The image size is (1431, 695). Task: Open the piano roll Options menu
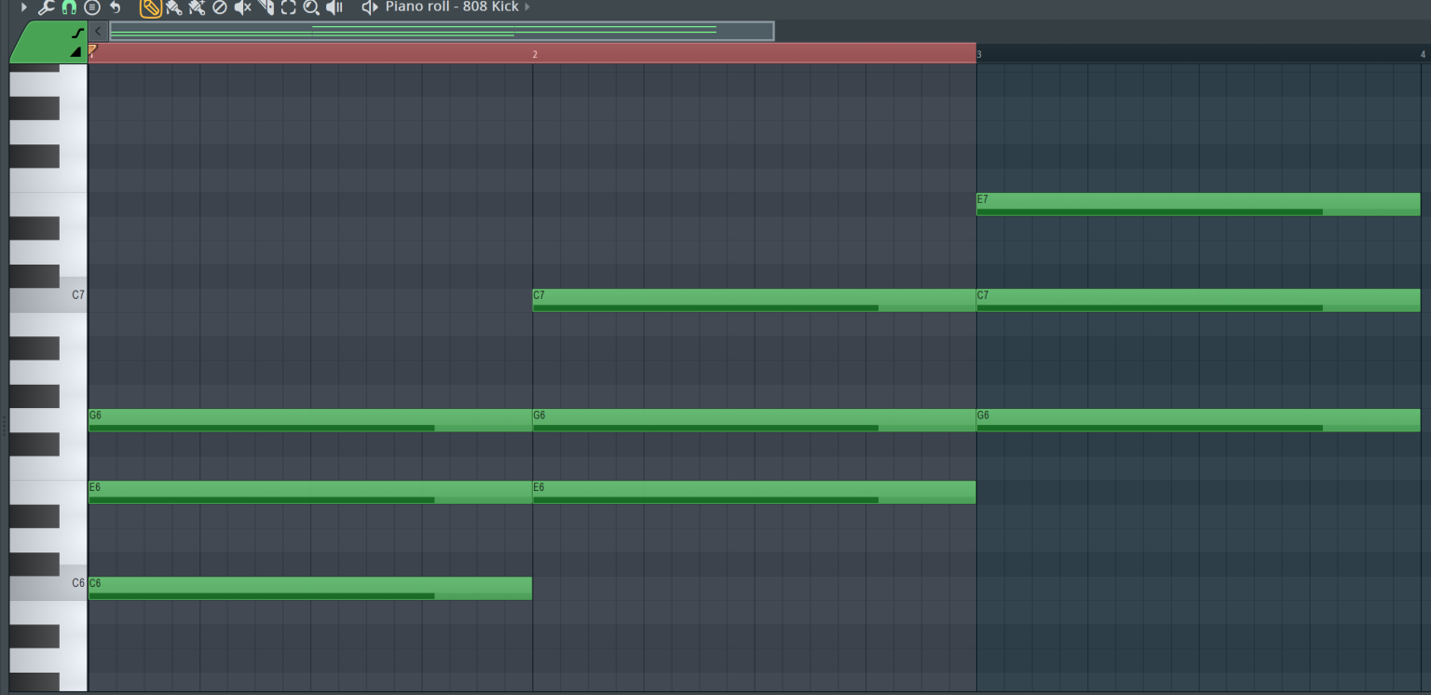[x=91, y=7]
